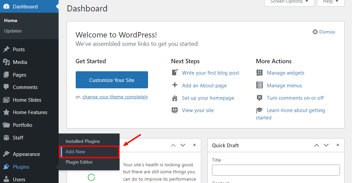
Task: Follow change your theme completely link
Action: click(x=115, y=97)
